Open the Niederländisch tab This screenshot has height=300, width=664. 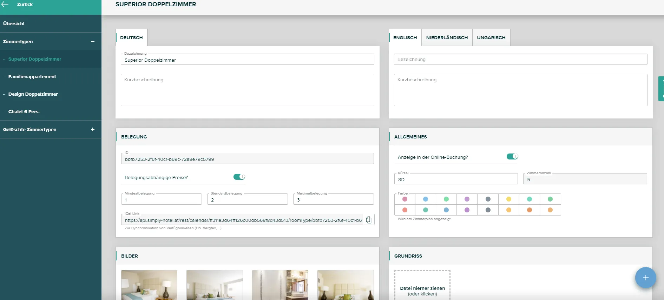pyautogui.click(x=447, y=37)
